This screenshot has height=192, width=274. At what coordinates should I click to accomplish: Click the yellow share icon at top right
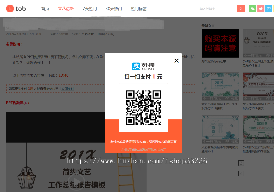coord(273,9)
